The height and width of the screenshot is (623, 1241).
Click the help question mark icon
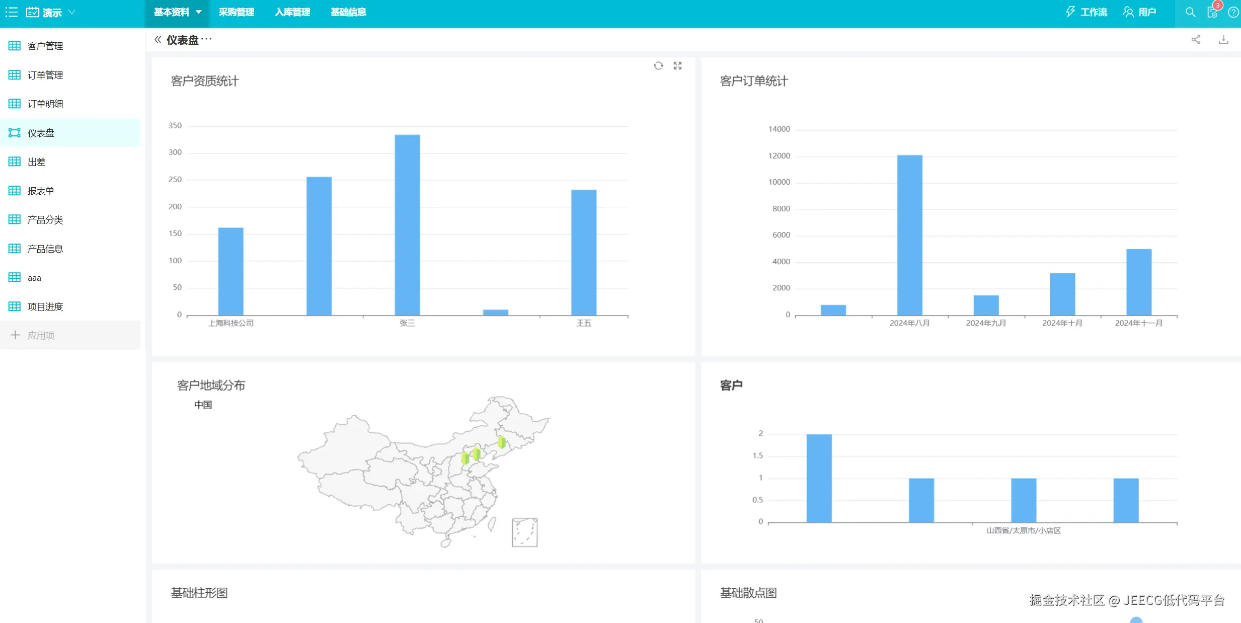[x=1233, y=12]
